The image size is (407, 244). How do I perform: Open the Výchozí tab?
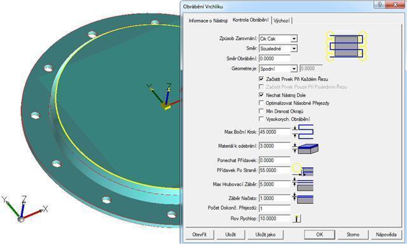coord(282,20)
